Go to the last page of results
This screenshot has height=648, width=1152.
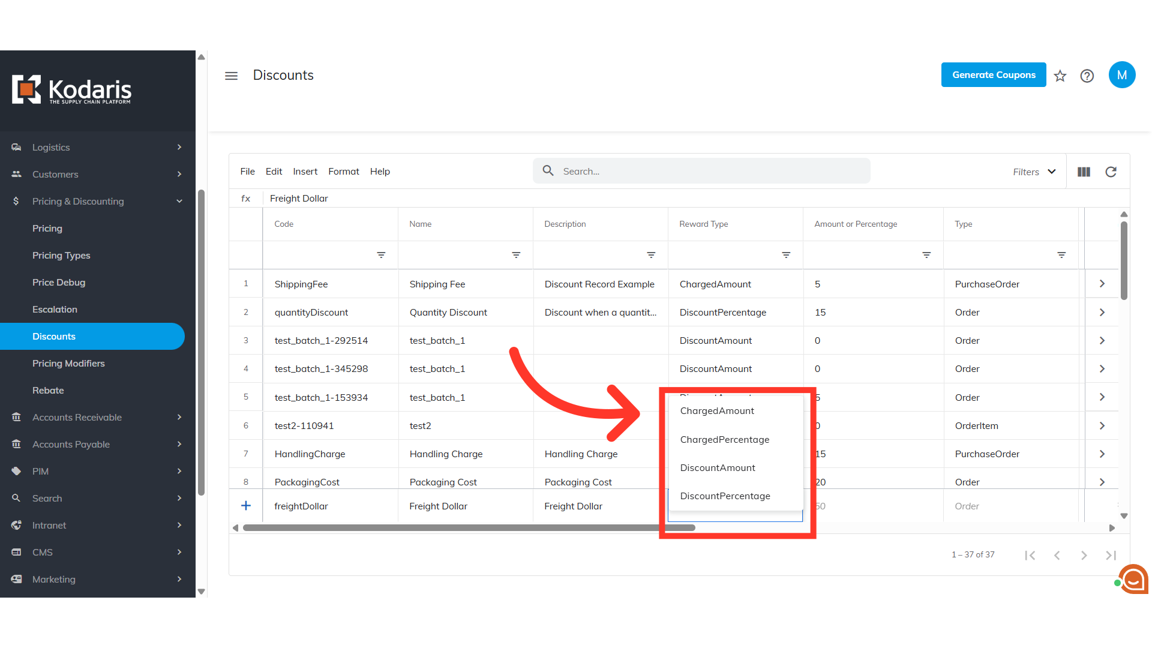1111,555
